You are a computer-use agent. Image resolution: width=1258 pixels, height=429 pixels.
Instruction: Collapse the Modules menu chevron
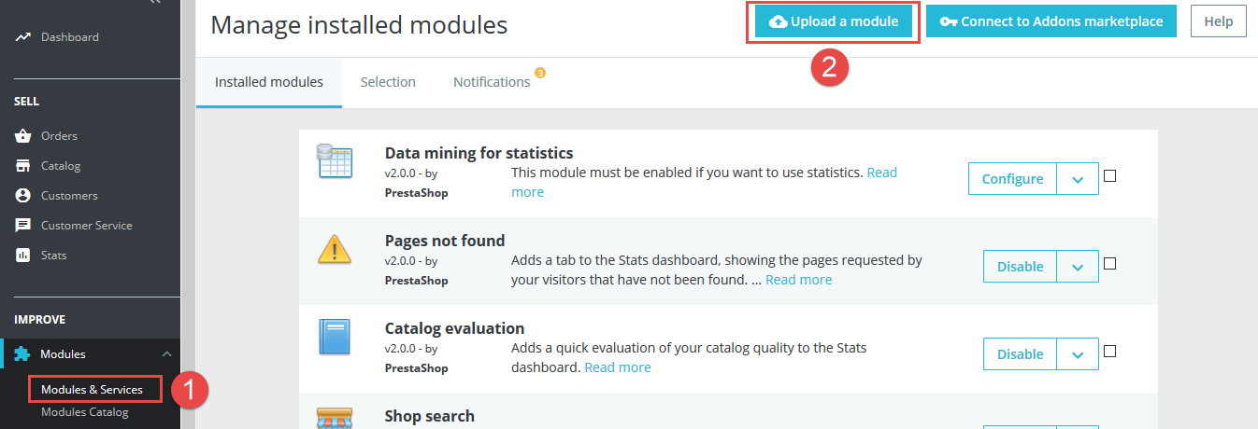point(166,354)
